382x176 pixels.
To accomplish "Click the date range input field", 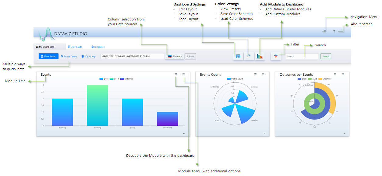I will [x=132, y=56].
